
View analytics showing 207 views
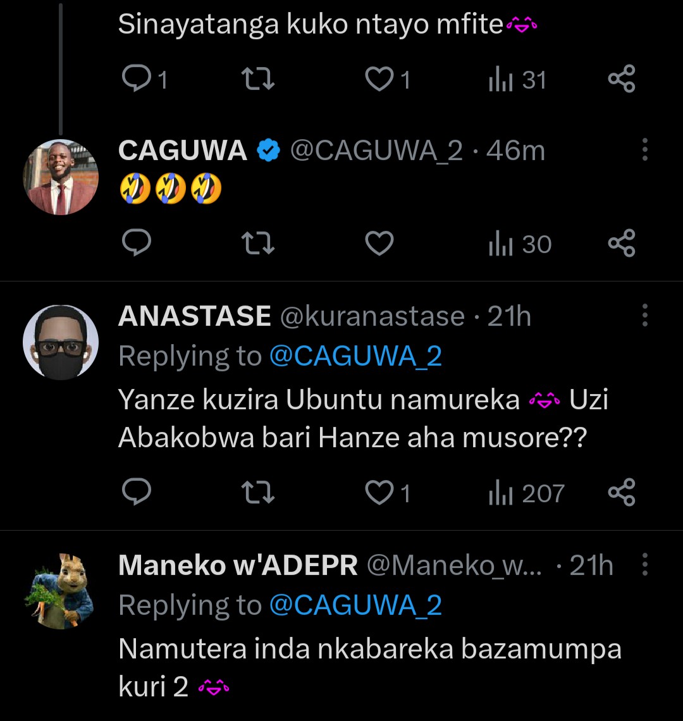tap(526, 493)
